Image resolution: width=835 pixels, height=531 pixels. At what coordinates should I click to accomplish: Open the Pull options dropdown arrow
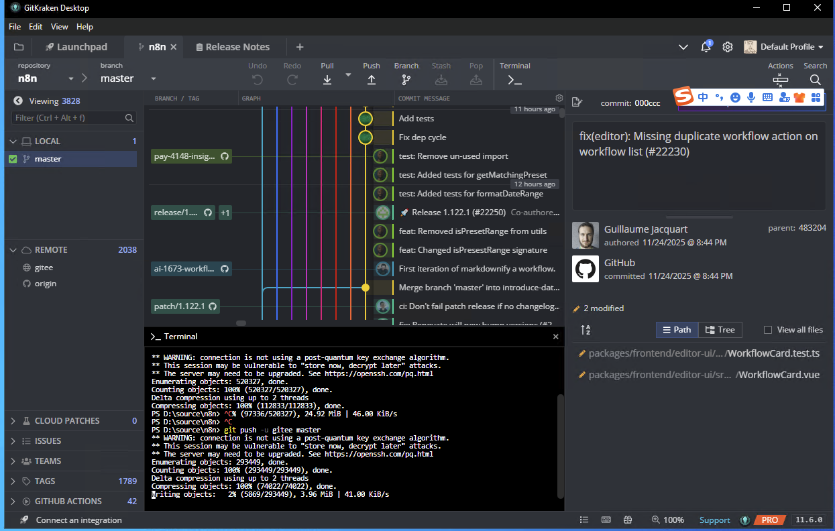click(x=348, y=74)
